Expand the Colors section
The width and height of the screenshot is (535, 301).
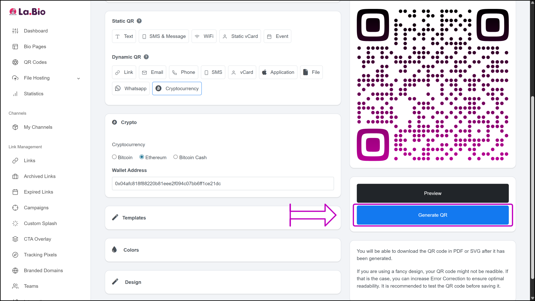tap(131, 250)
